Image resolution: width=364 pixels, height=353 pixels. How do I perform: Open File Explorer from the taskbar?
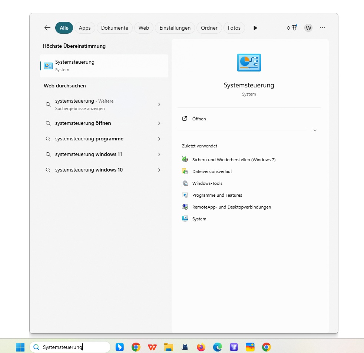click(169, 347)
